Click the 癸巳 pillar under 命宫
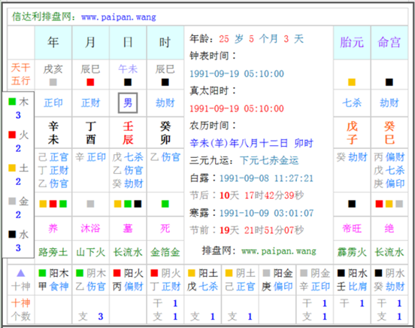Viewport: 415px width, 328px height. [x=389, y=132]
